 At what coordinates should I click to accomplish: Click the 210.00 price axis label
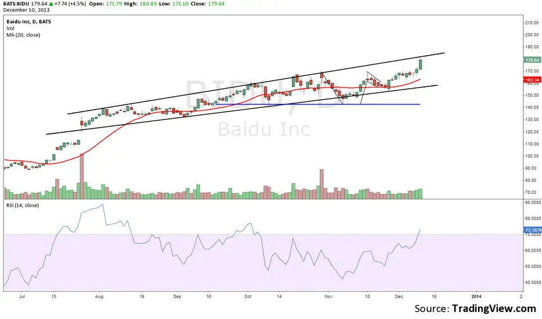(x=532, y=23)
